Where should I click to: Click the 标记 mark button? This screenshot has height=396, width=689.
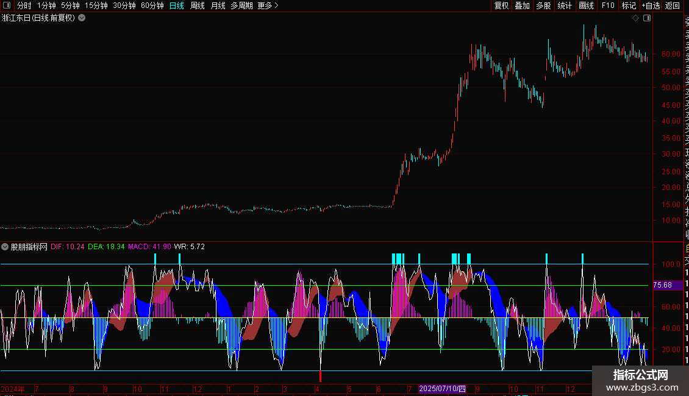(x=629, y=5)
